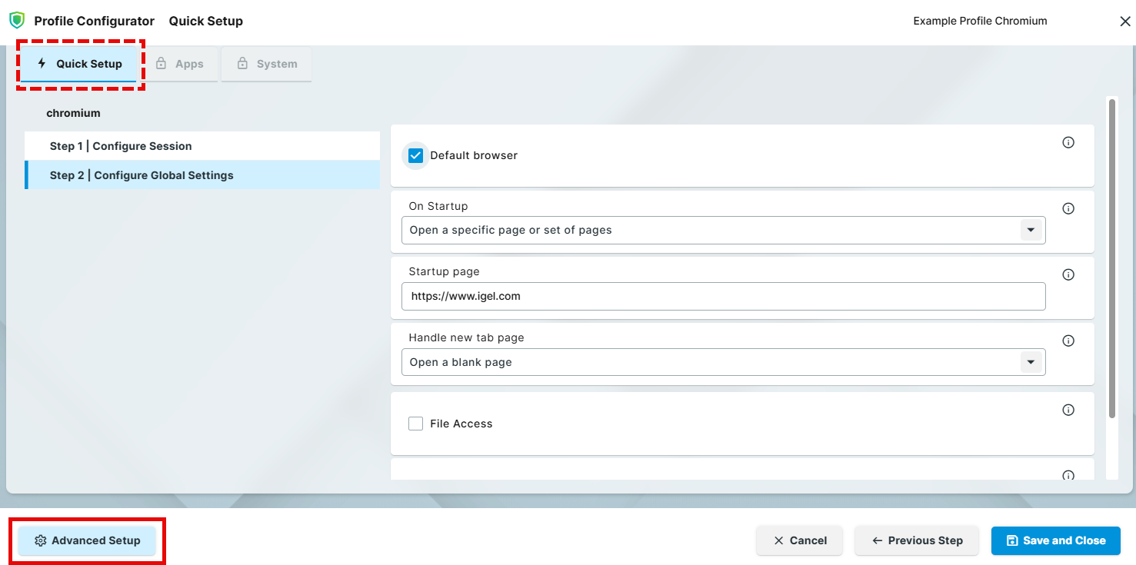
Task: Switch to the Apps tab
Action: pos(182,64)
